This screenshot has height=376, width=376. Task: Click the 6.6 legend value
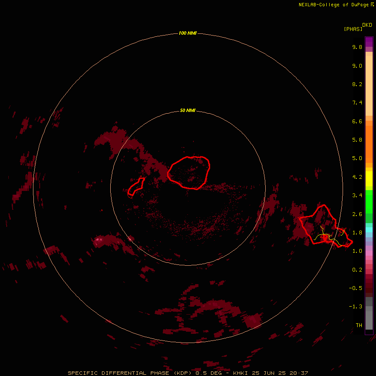point(357,121)
